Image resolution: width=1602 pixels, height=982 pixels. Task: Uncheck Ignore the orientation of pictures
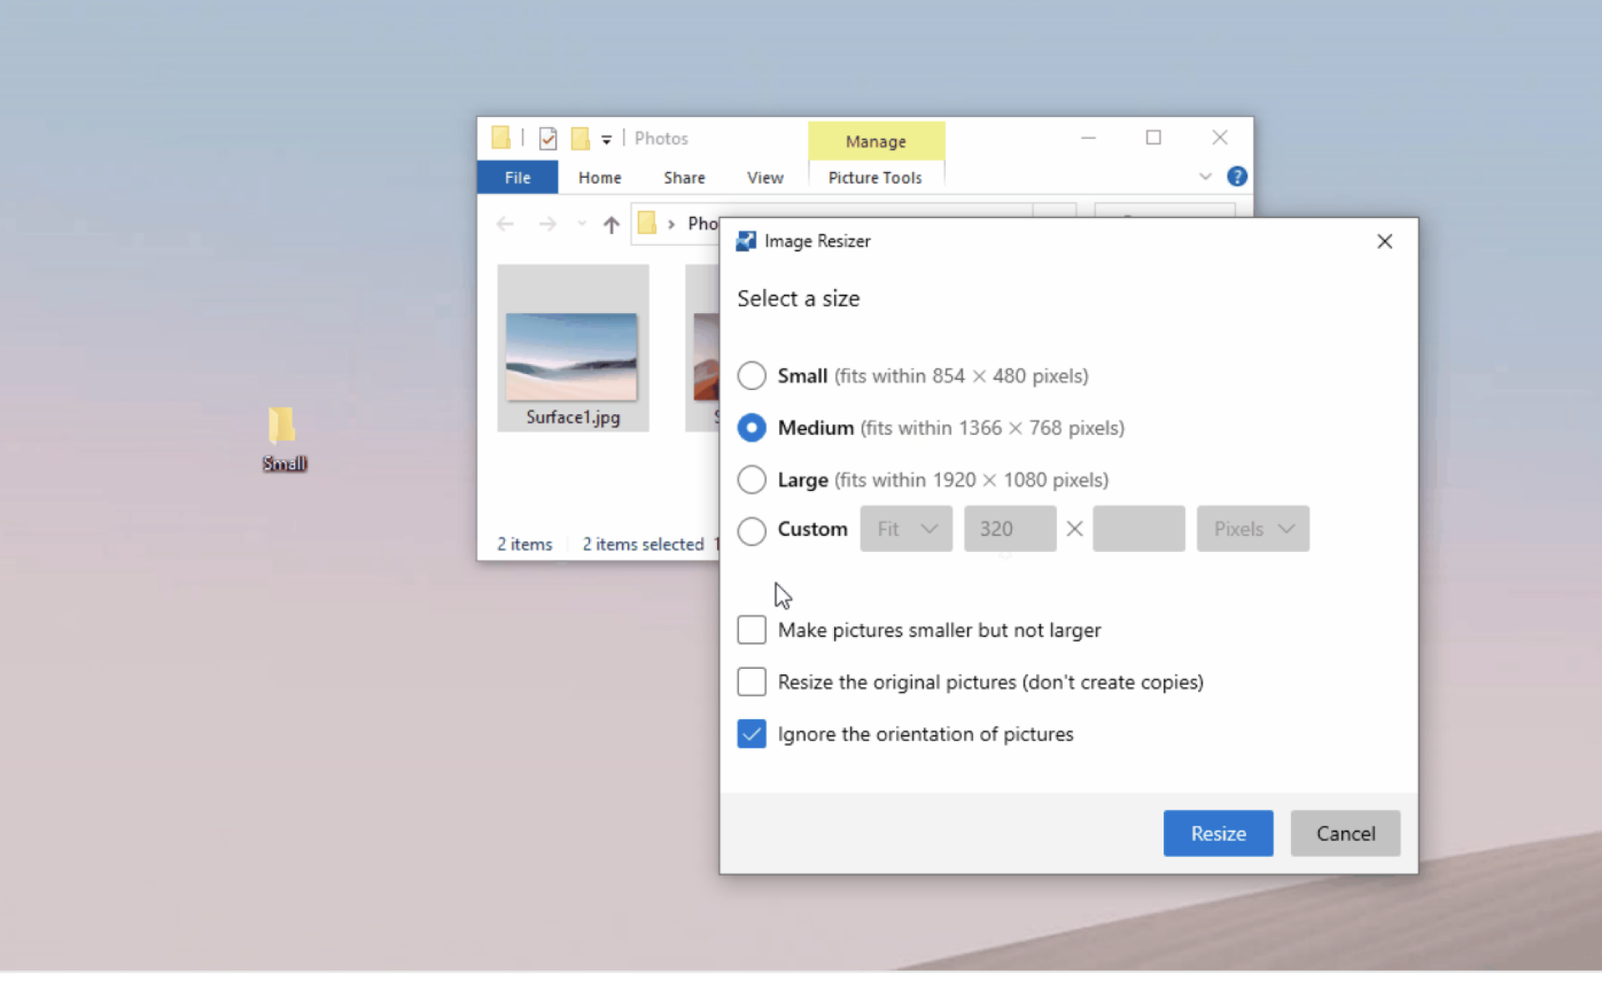pos(751,733)
